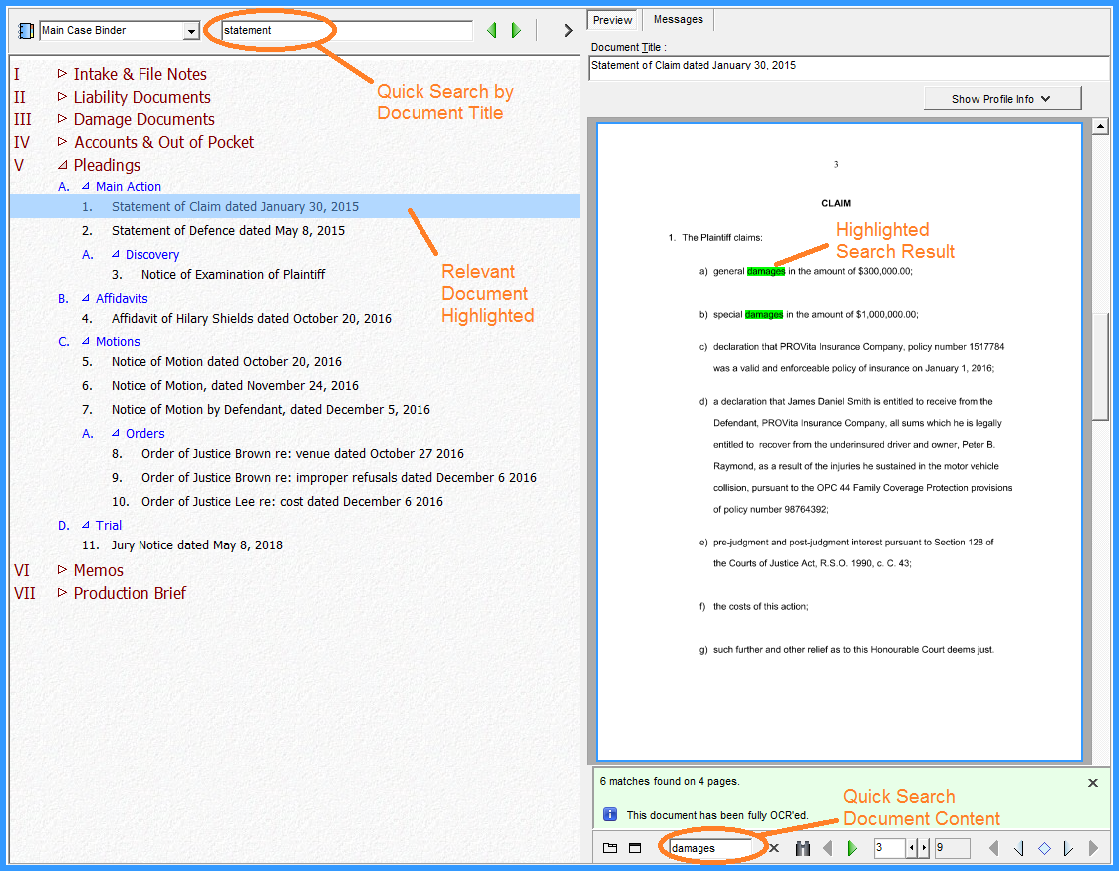Expand the Intake & File Notes section

click(62, 74)
